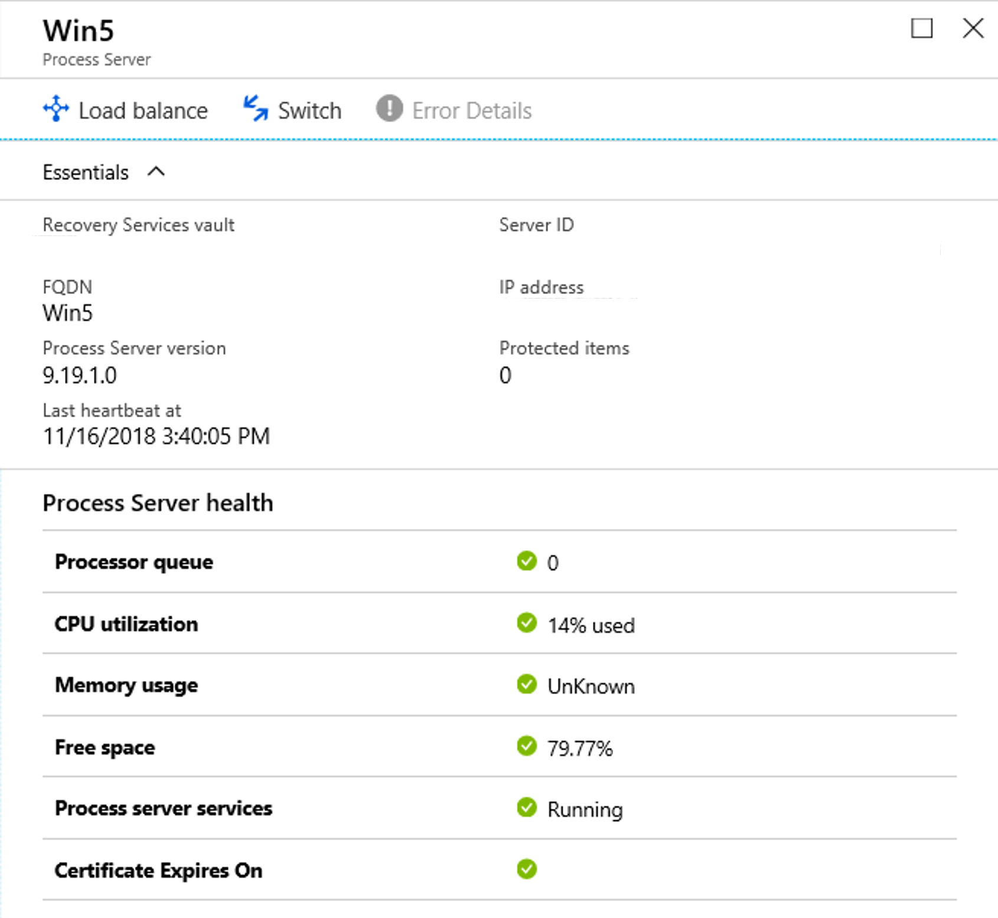The width and height of the screenshot is (998, 918).
Task: Click the Certificate Expires On status icon
Action: point(526,869)
